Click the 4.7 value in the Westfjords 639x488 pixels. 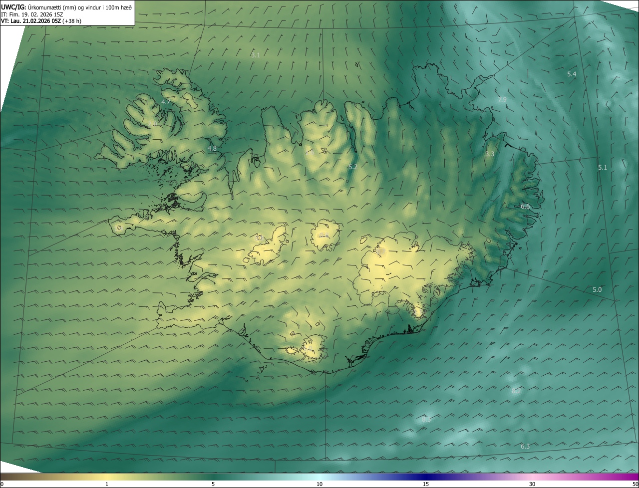coord(166,102)
